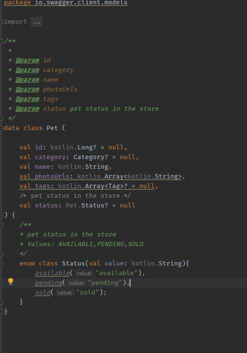247x353 pixels.
Task: Click the final closing brace fold marker
Action: tap(1, 311)
